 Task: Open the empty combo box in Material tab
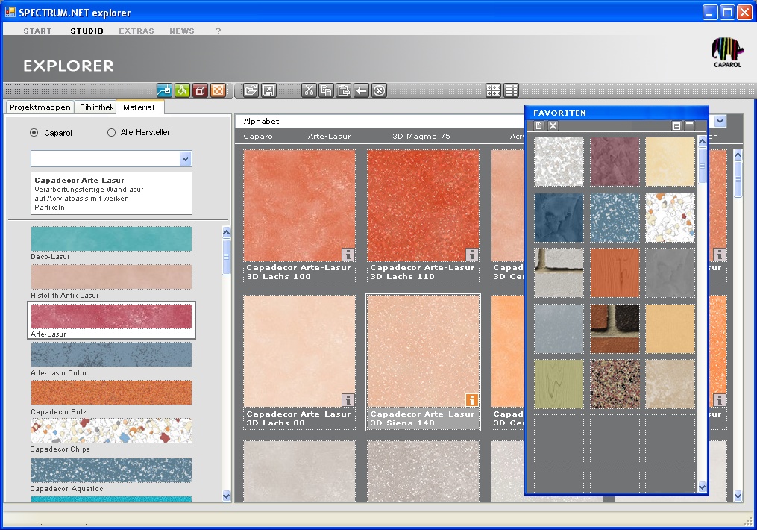pos(185,158)
